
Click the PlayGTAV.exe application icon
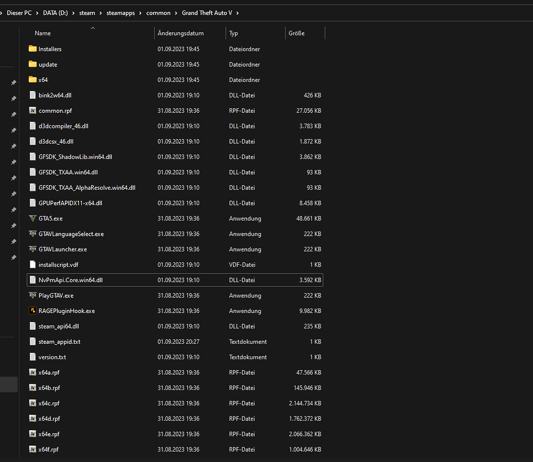click(32, 295)
